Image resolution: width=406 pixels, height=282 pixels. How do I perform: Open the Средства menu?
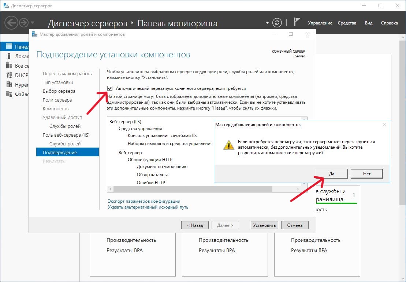coord(347,23)
